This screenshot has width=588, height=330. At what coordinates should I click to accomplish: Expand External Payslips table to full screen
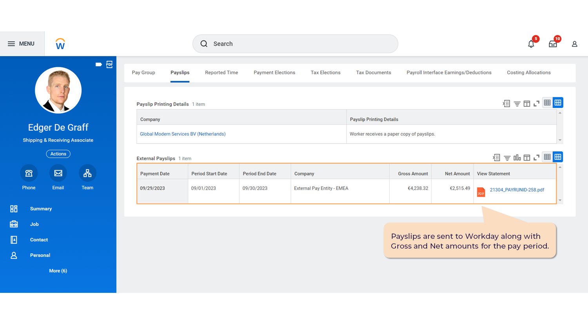point(536,158)
